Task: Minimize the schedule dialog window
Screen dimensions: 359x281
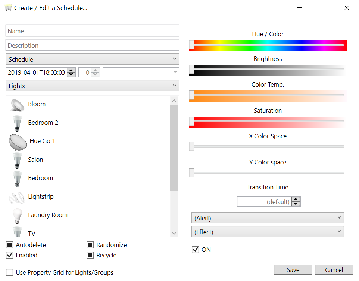Action: coord(299,8)
